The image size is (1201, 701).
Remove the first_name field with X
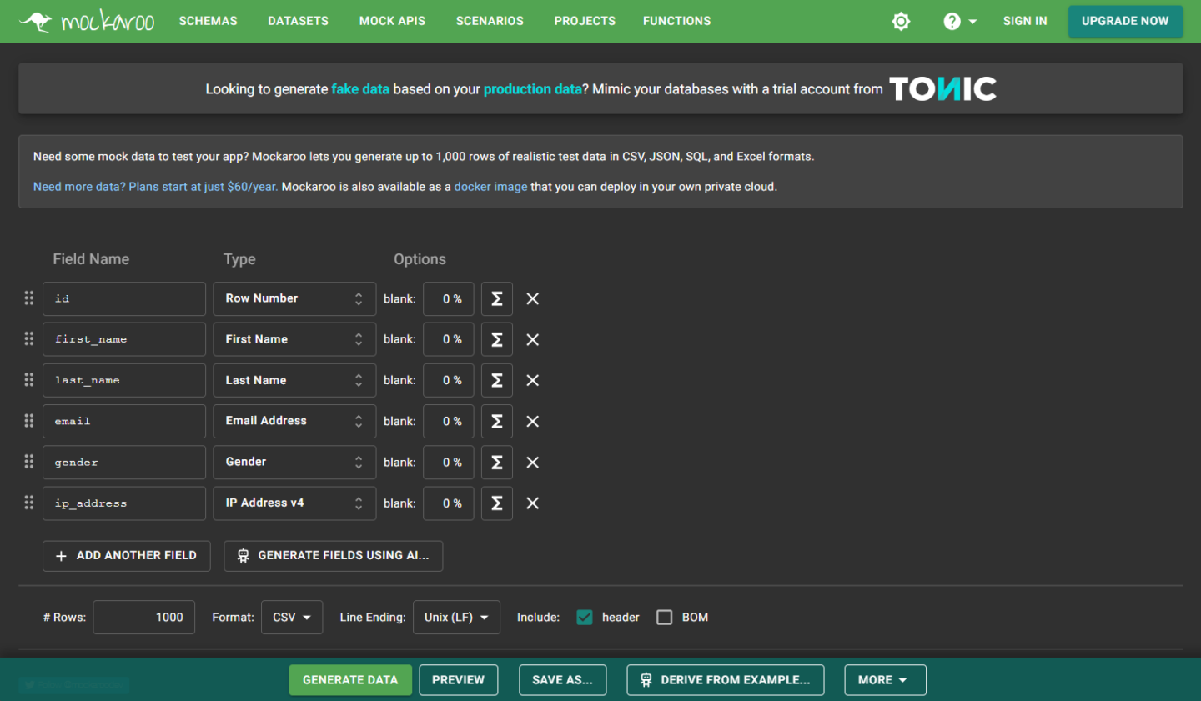point(533,339)
